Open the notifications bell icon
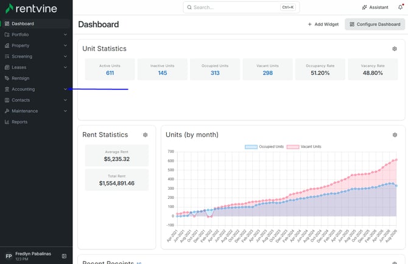The width and height of the screenshot is (408, 264). 401,7
